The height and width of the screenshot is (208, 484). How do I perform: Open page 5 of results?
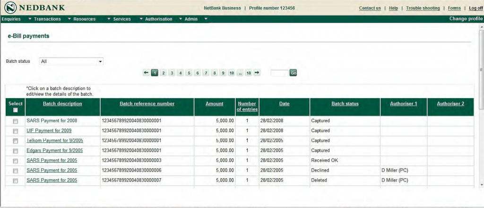point(189,73)
